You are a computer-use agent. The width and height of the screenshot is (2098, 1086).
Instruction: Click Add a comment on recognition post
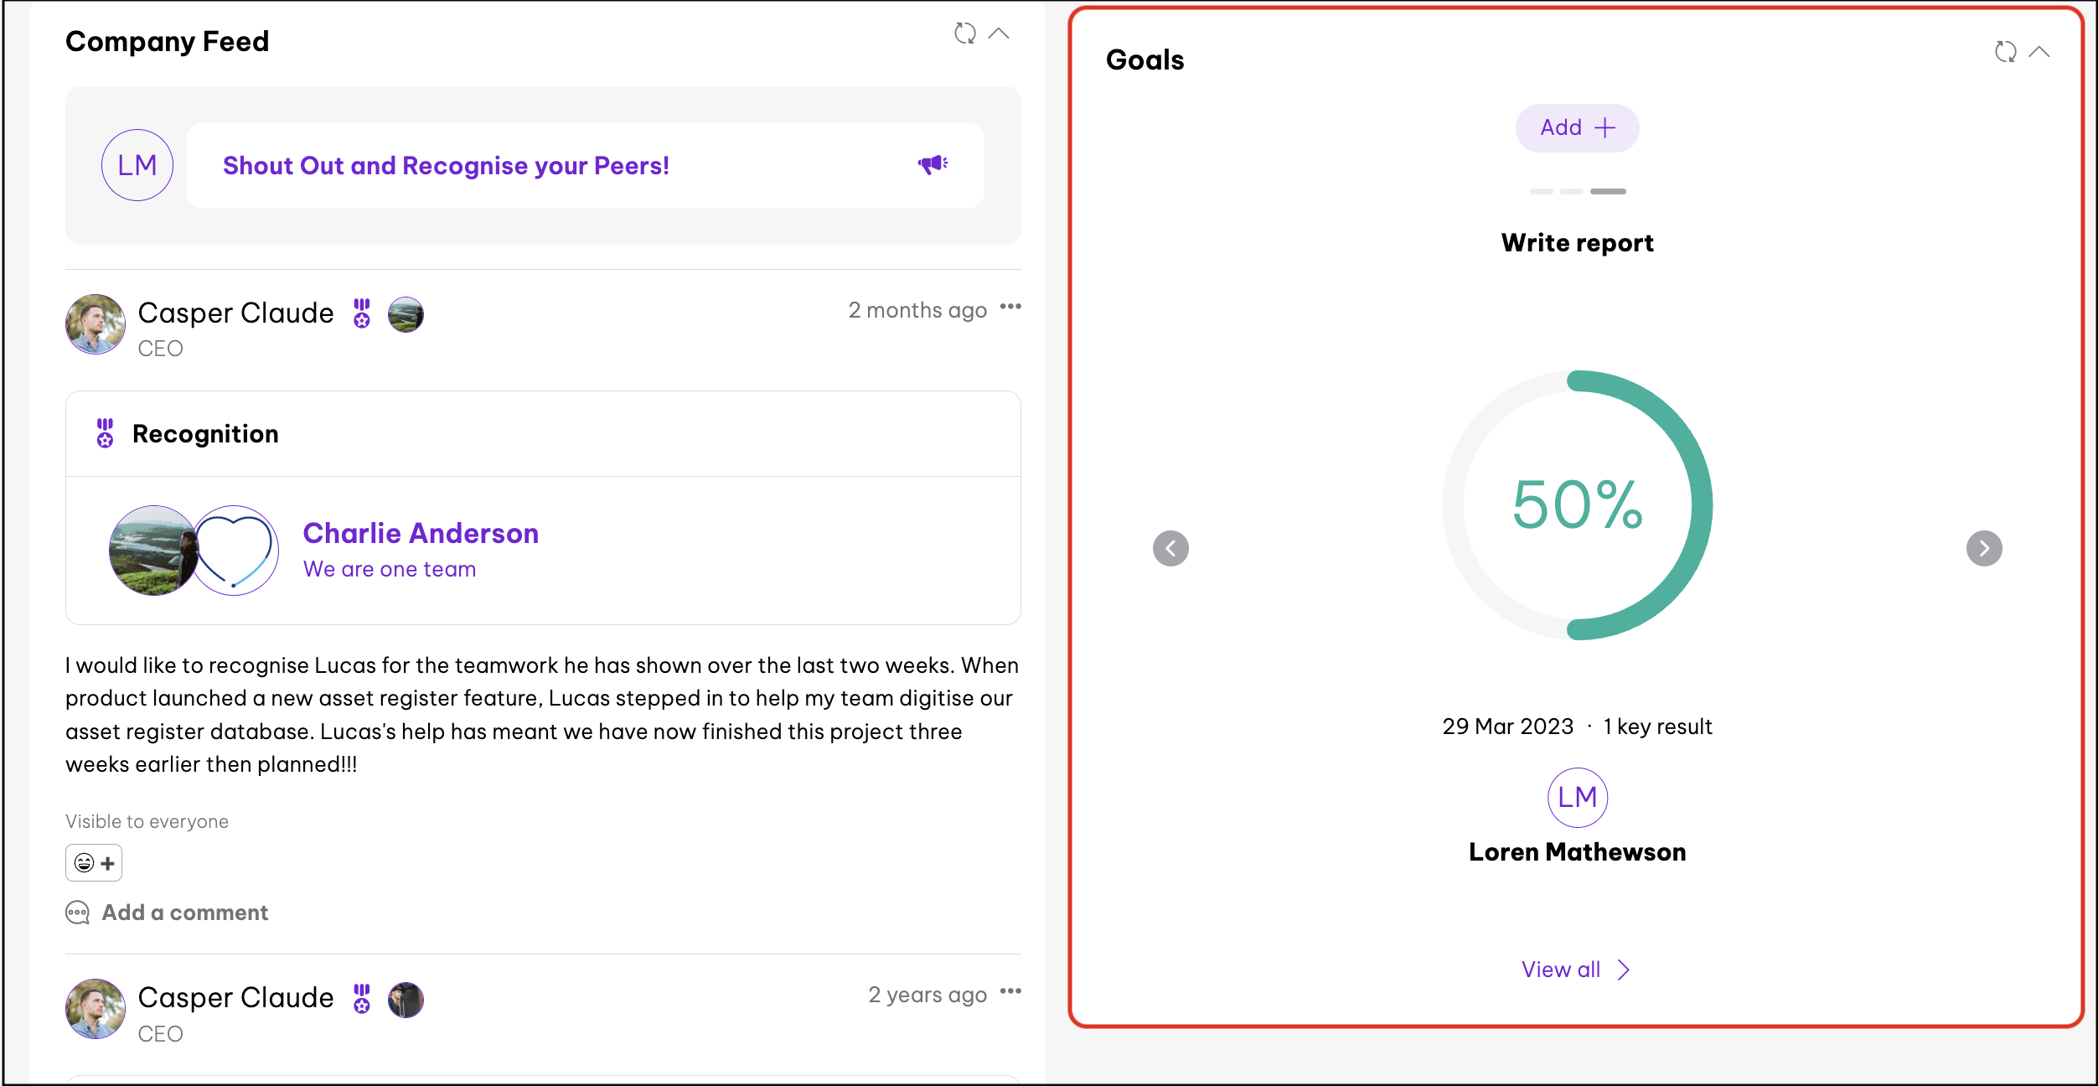click(184, 913)
